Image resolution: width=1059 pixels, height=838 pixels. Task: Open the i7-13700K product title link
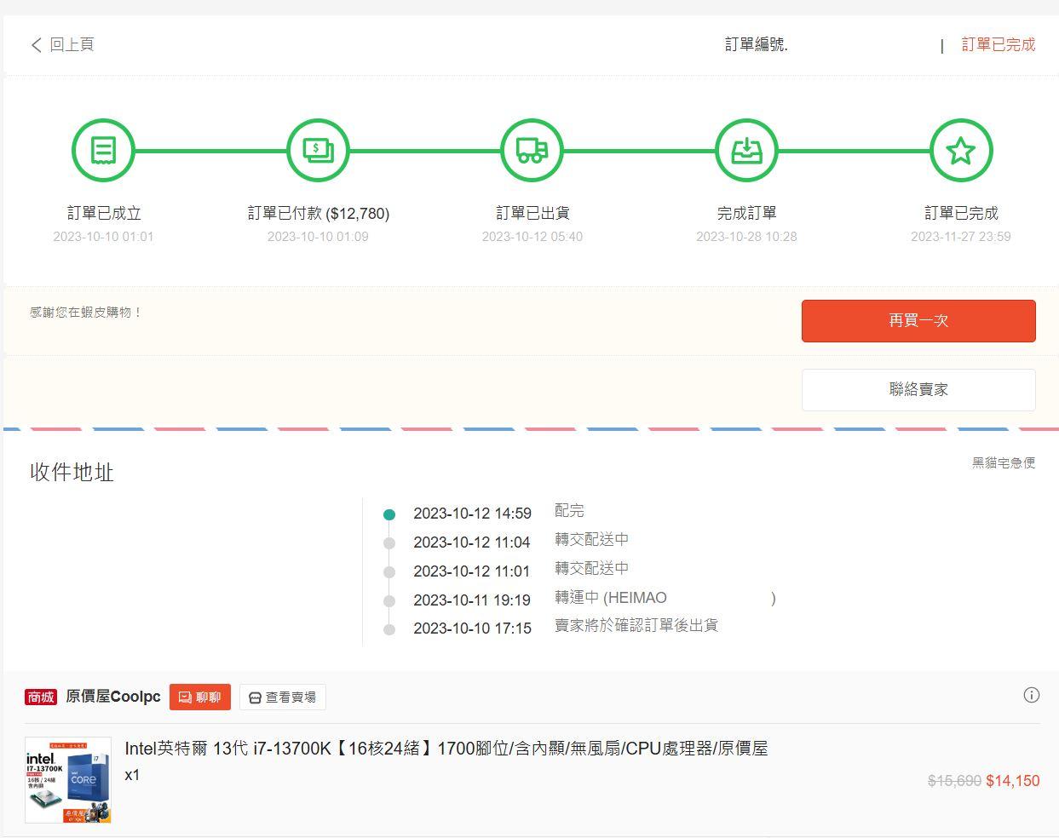(x=446, y=749)
